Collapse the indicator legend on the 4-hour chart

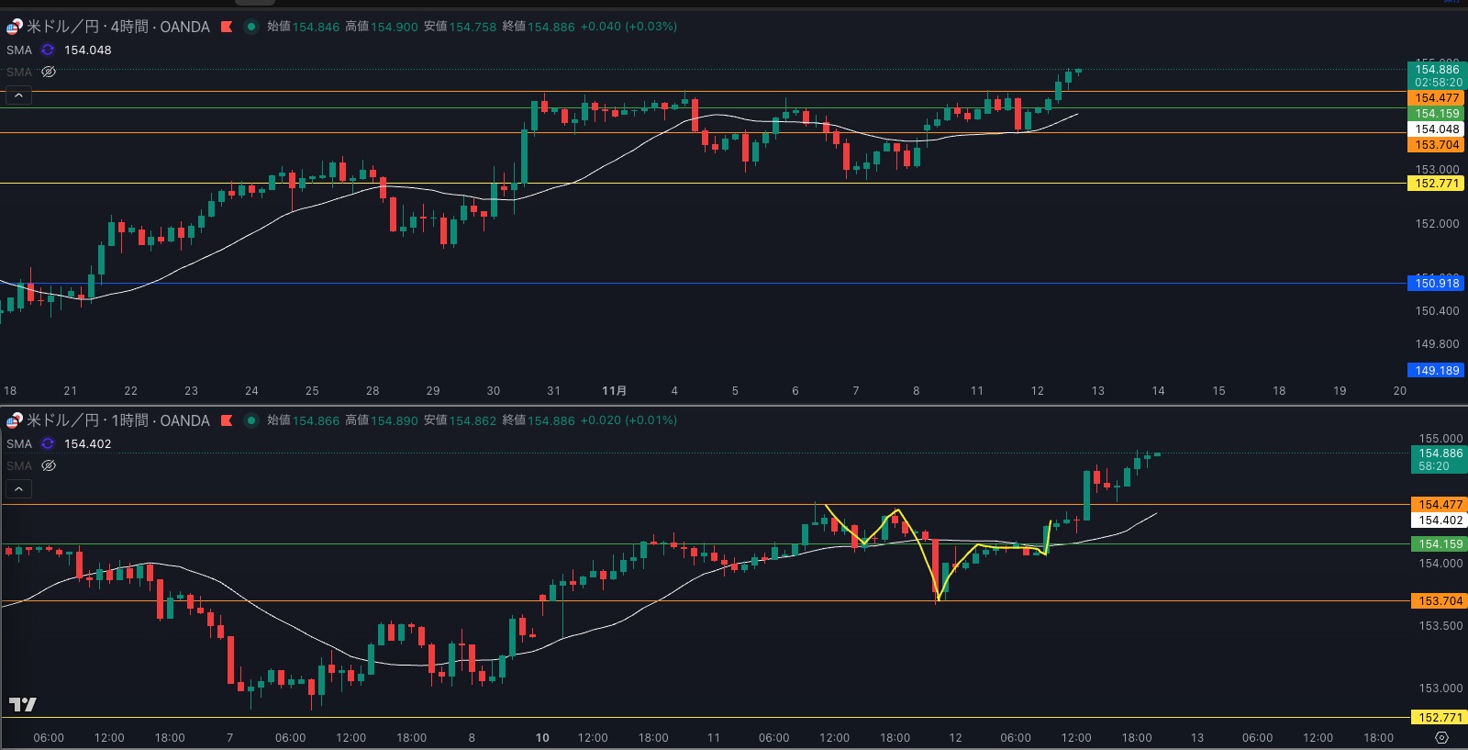(x=18, y=95)
